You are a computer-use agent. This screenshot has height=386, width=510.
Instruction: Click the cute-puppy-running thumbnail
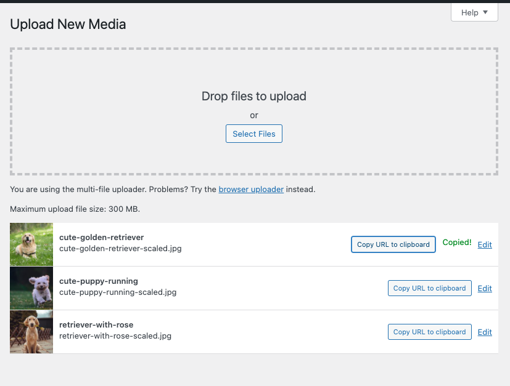click(x=31, y=287)
